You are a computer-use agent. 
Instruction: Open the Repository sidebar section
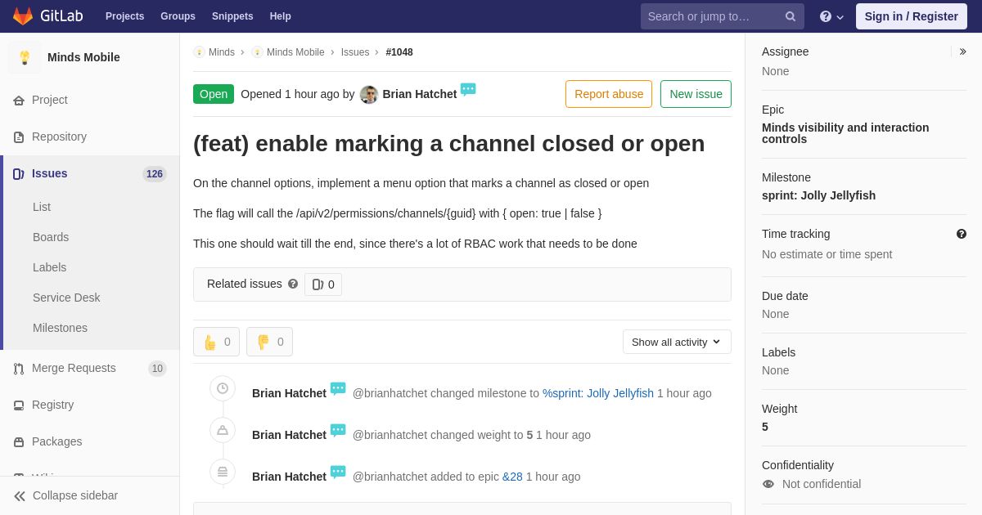pyautogui.click(x=59, y=137)
